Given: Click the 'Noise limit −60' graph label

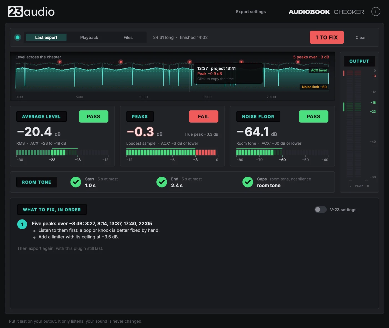Looking at the screenshot, I should (314, 87).
